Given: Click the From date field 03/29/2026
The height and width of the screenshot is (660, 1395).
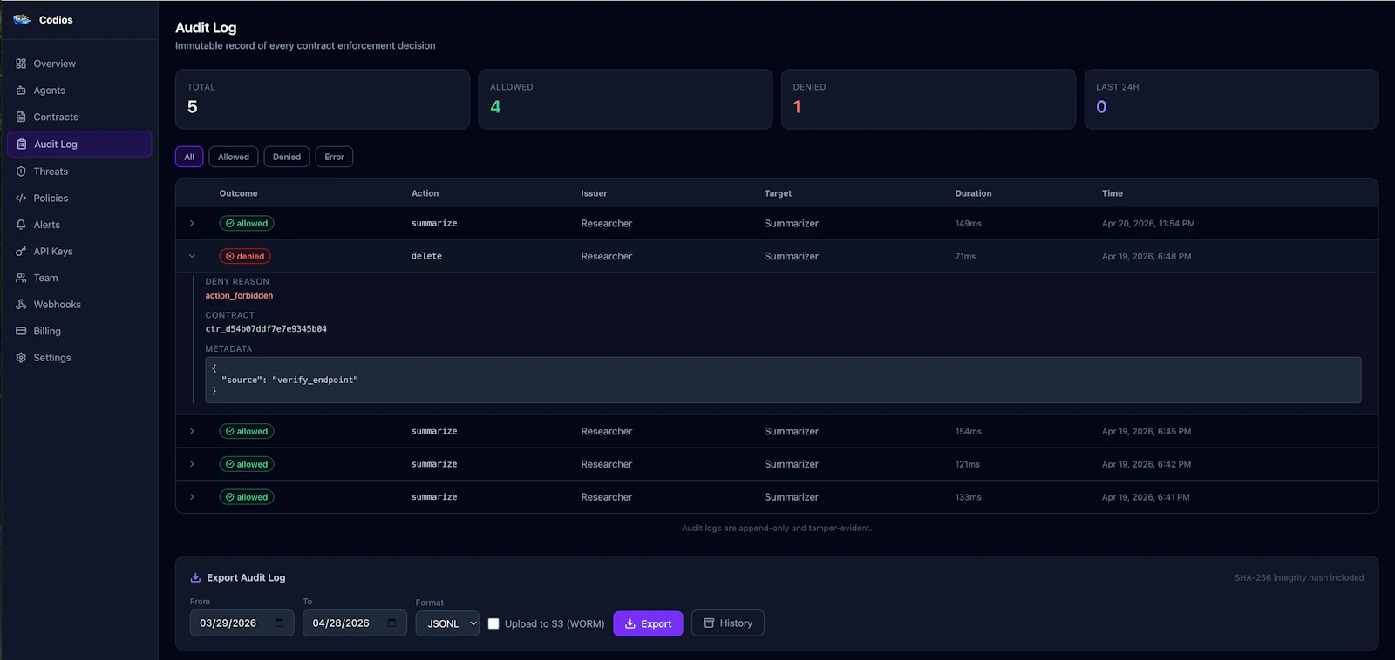Looking at the screenshot, I should coord(242,623).
